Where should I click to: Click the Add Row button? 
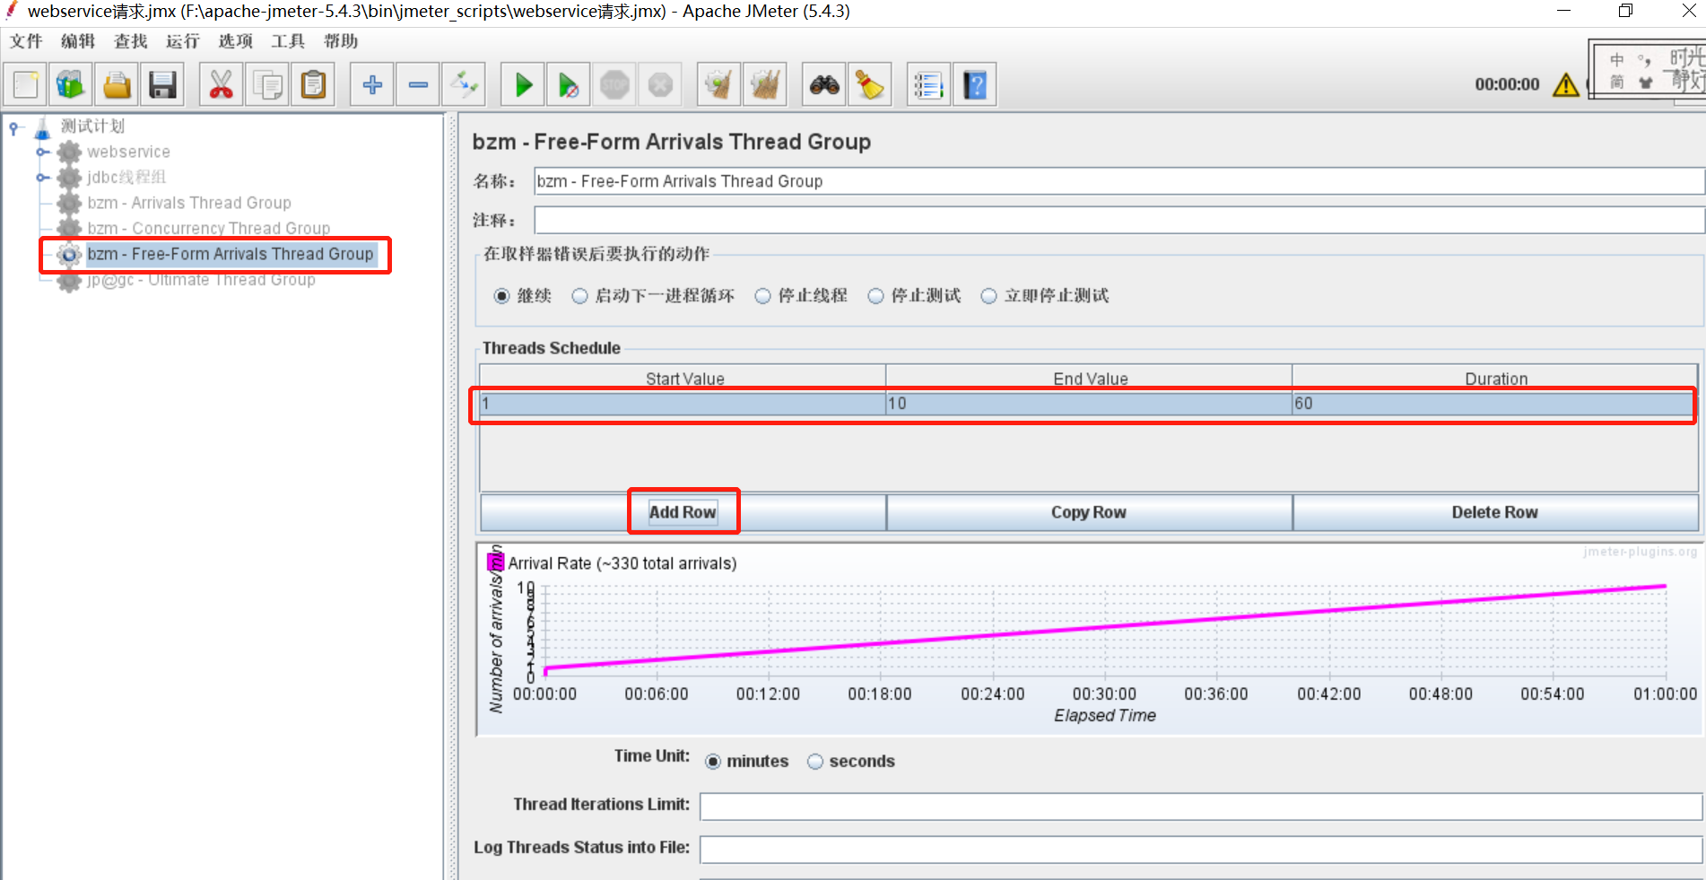click(683, 512)
